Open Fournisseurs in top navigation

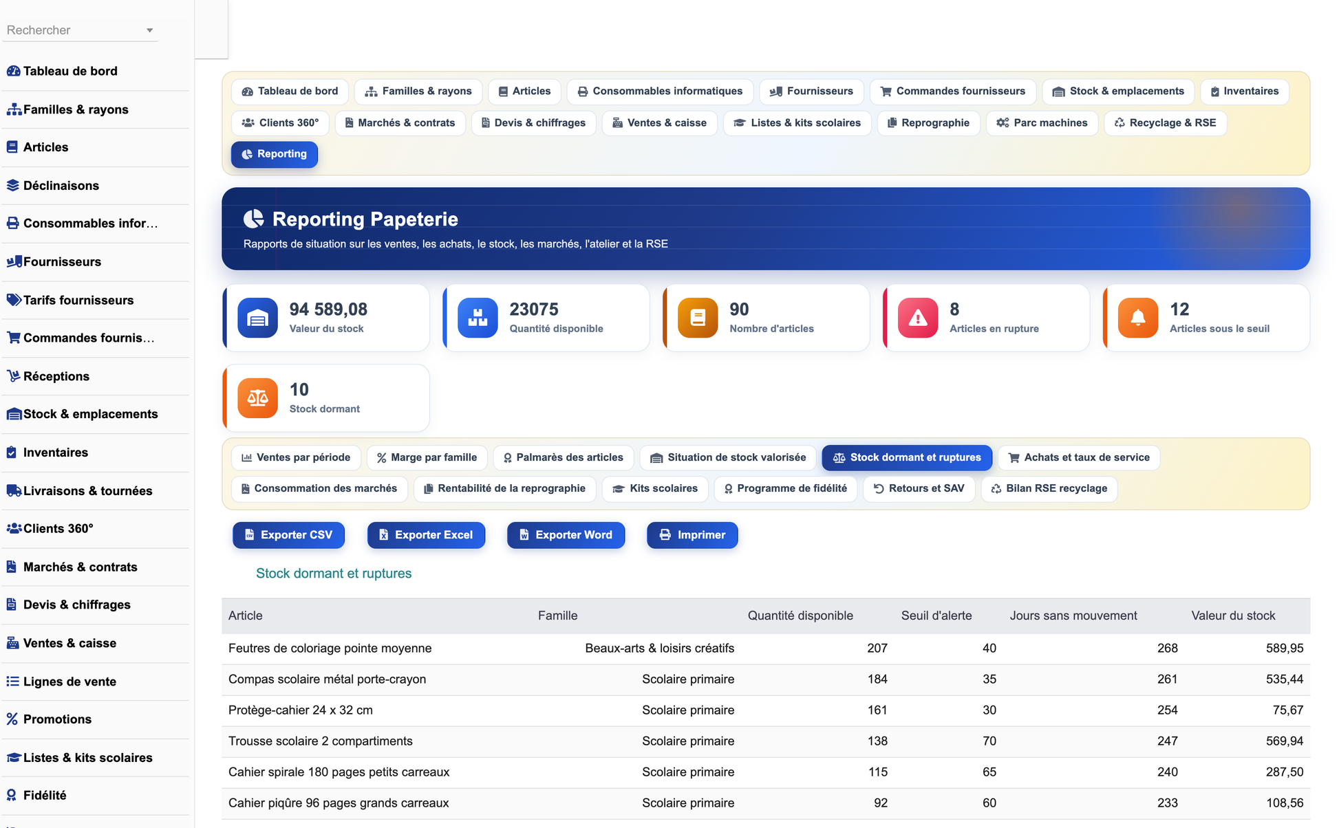(x=811, y=91)
